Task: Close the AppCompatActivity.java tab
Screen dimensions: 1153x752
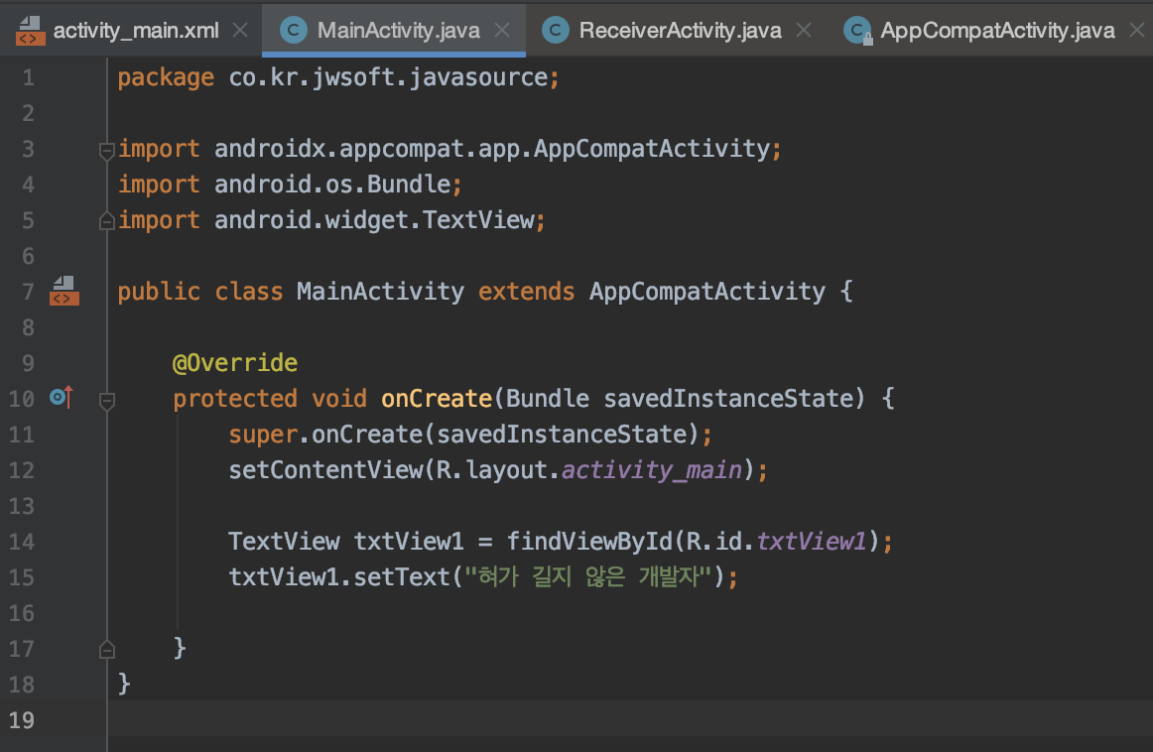Action: (x=1137, y=30)
